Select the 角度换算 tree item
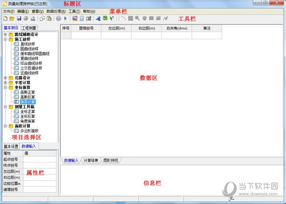Image resolution: width=286 pixels, height=204 pixels. 28,121
